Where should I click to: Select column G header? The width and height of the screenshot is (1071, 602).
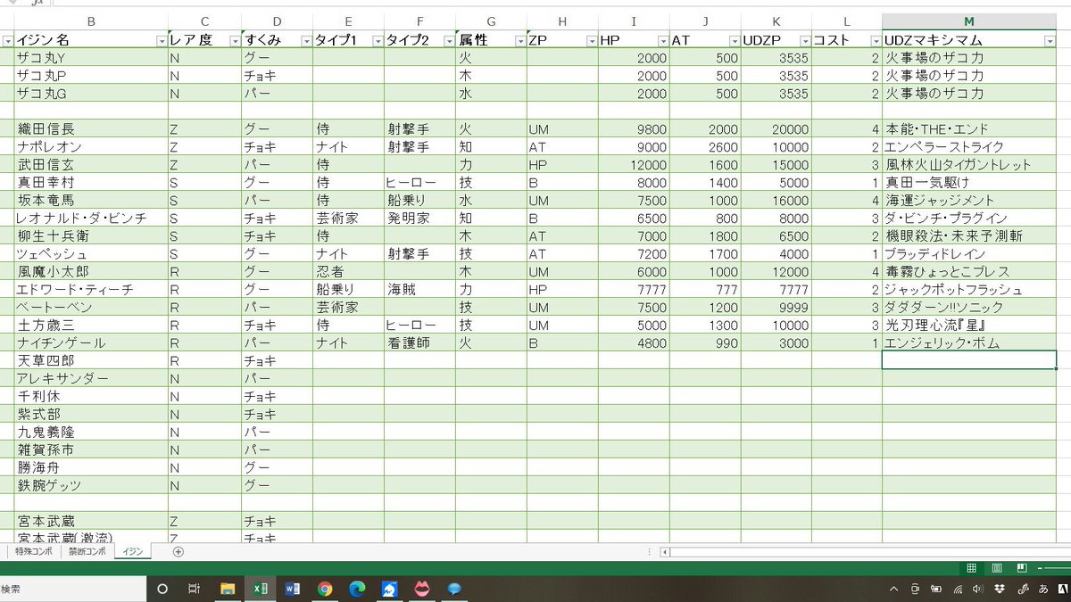(x=491, y=21)
